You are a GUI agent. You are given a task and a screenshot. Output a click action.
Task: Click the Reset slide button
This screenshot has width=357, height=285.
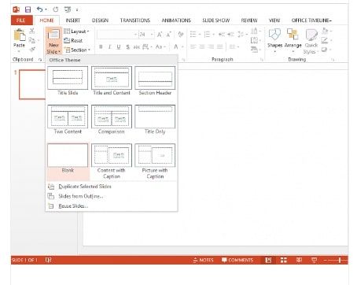tap(73, 41)
